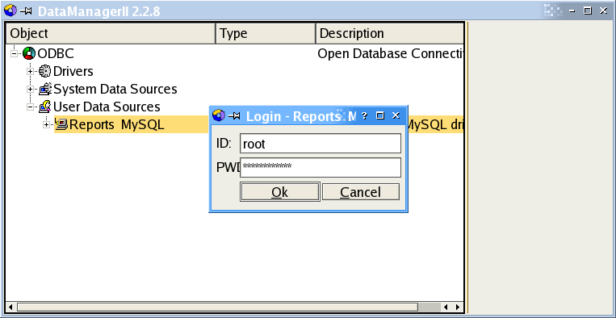Click the first left arrow at the scrollbar's right end
Screen dimensions: 616x318
point(446,307)
